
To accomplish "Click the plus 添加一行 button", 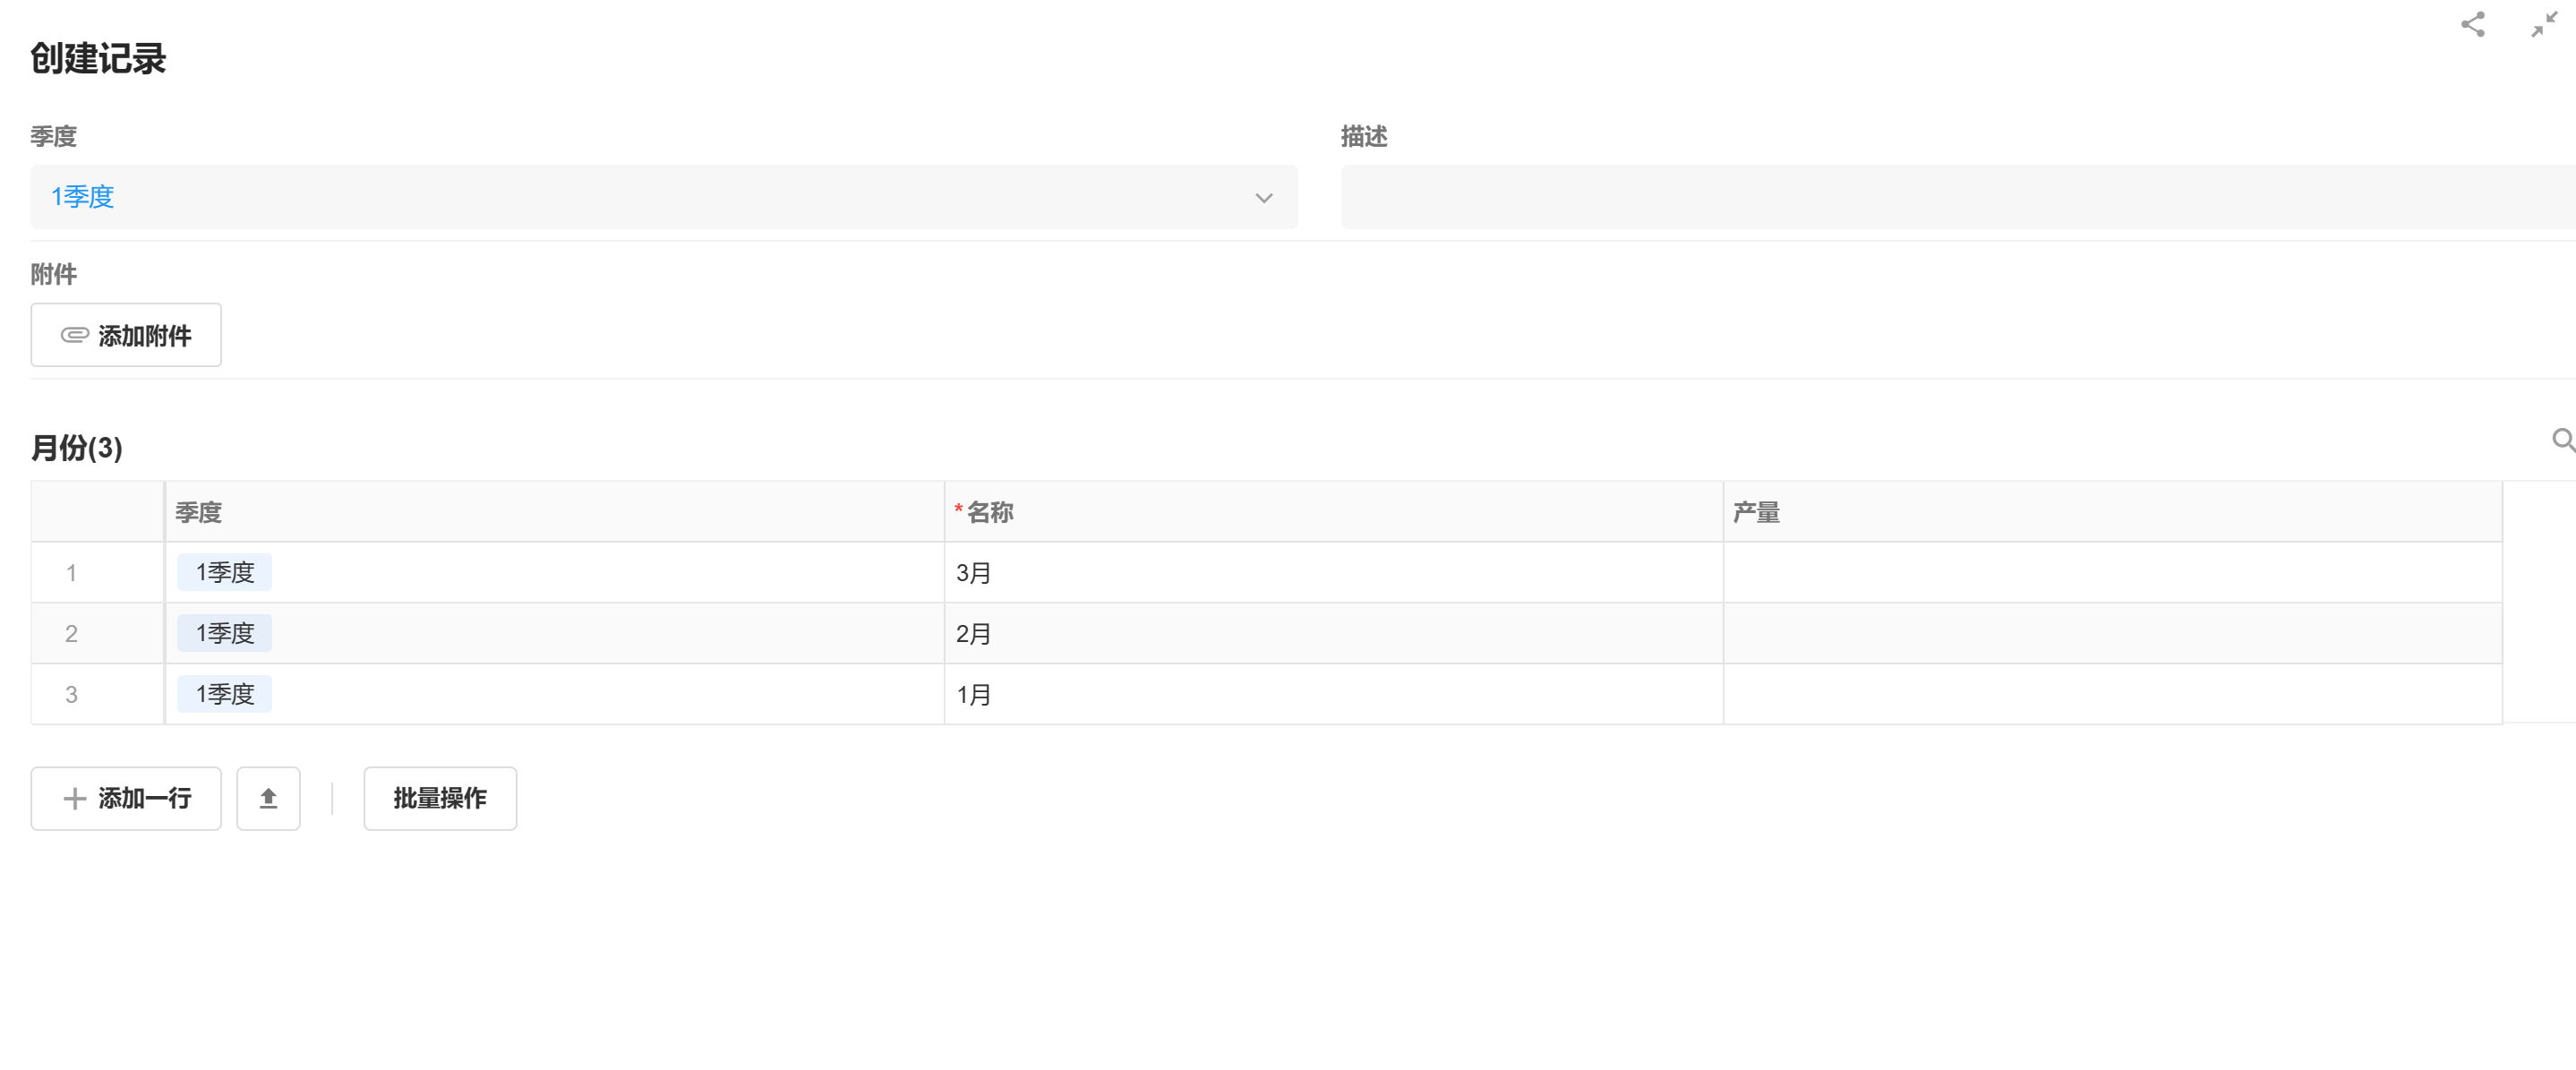I will tap(126, 798).
